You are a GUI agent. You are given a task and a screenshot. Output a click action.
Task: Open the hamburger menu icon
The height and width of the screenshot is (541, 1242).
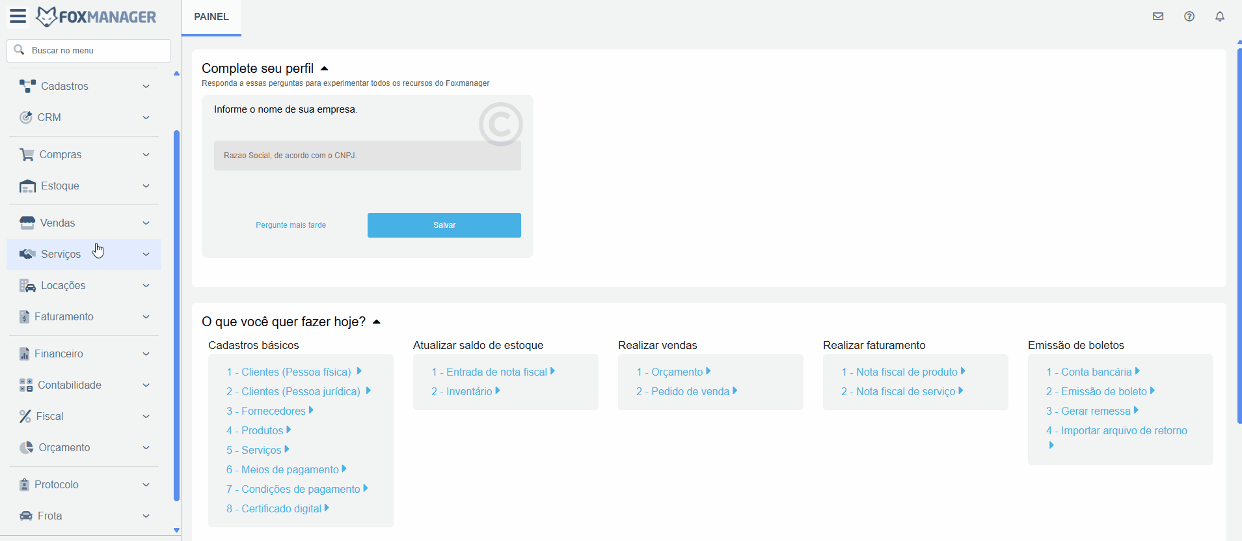click(18, 16)
